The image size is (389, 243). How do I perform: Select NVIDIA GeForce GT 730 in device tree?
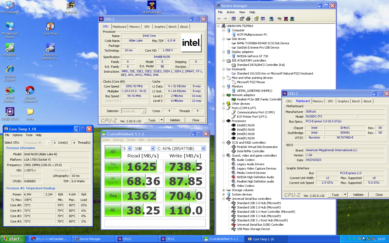point(252,56)
